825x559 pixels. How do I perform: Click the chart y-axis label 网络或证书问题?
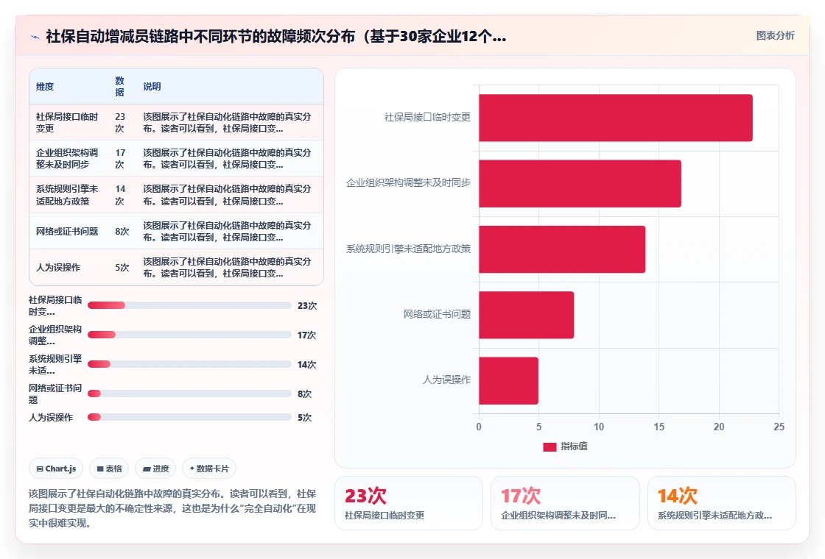(x=437, y=314)
